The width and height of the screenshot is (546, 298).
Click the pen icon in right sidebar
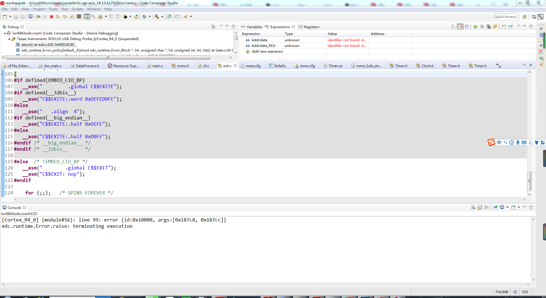(541, 65)
